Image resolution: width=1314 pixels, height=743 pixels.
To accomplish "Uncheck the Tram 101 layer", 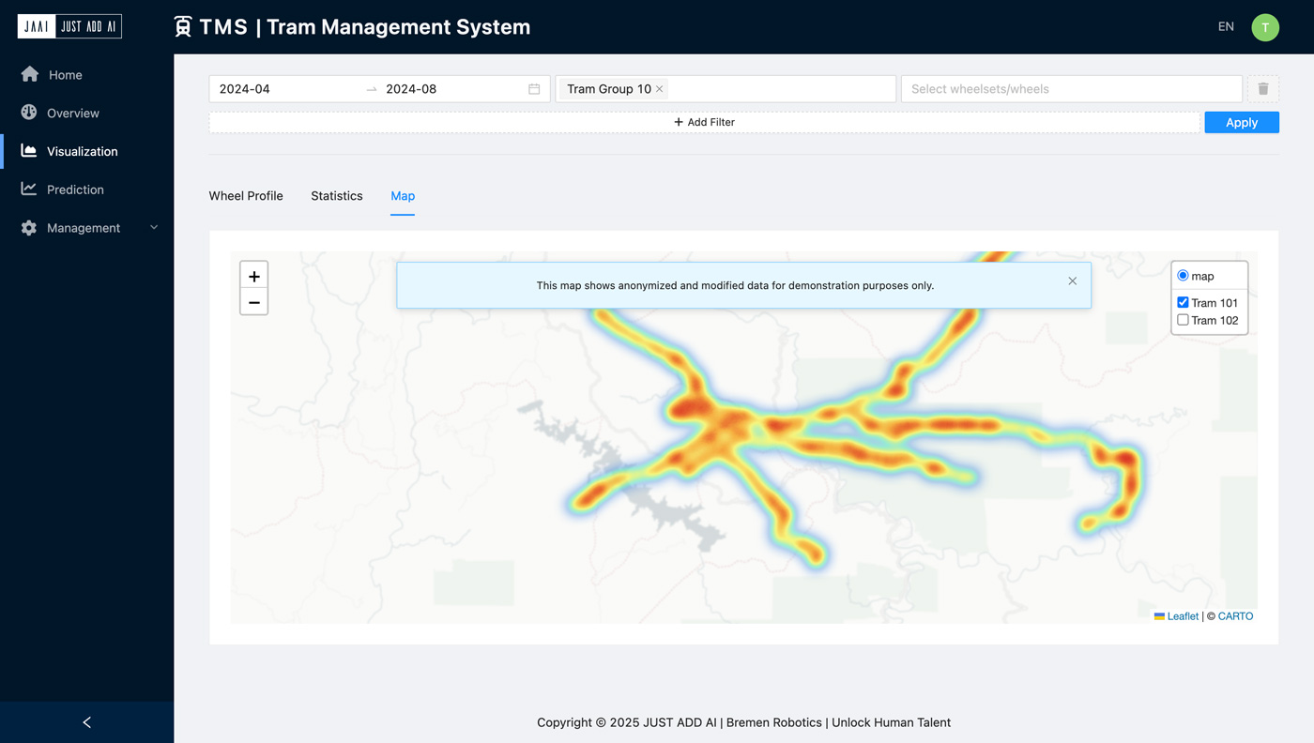I will pos(1183,302).
